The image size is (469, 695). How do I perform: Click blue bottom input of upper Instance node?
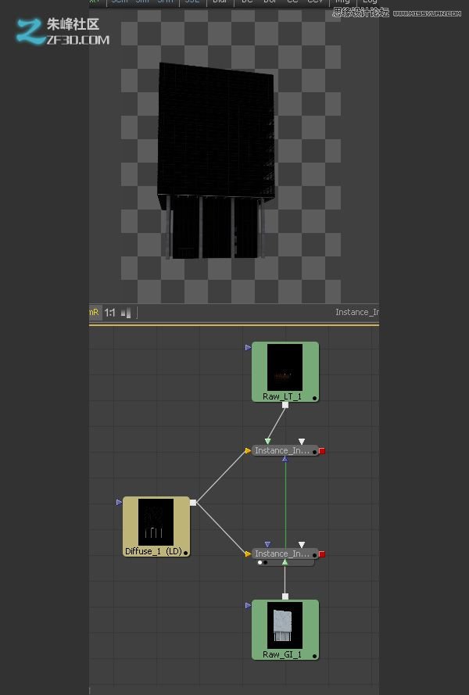[x=285, y=459]
